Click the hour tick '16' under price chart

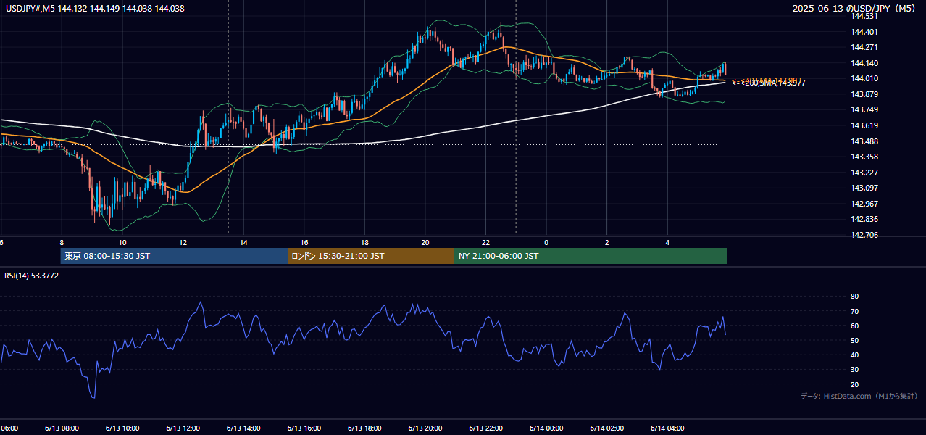[304, 243]
